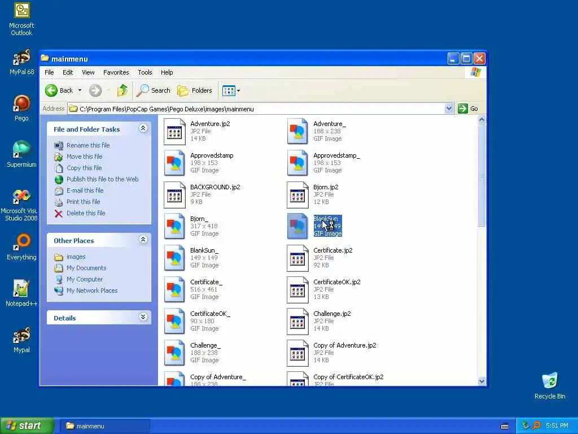Open the Favorites menu

tap(116, 72)
